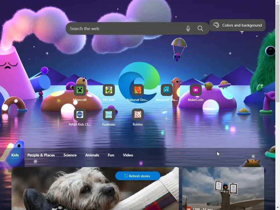Add a new quick link with plus
280x210 pixels.
[167, 119]
